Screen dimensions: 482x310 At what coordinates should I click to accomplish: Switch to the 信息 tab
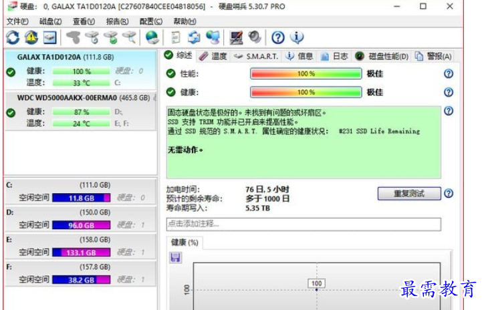(299, 56)
